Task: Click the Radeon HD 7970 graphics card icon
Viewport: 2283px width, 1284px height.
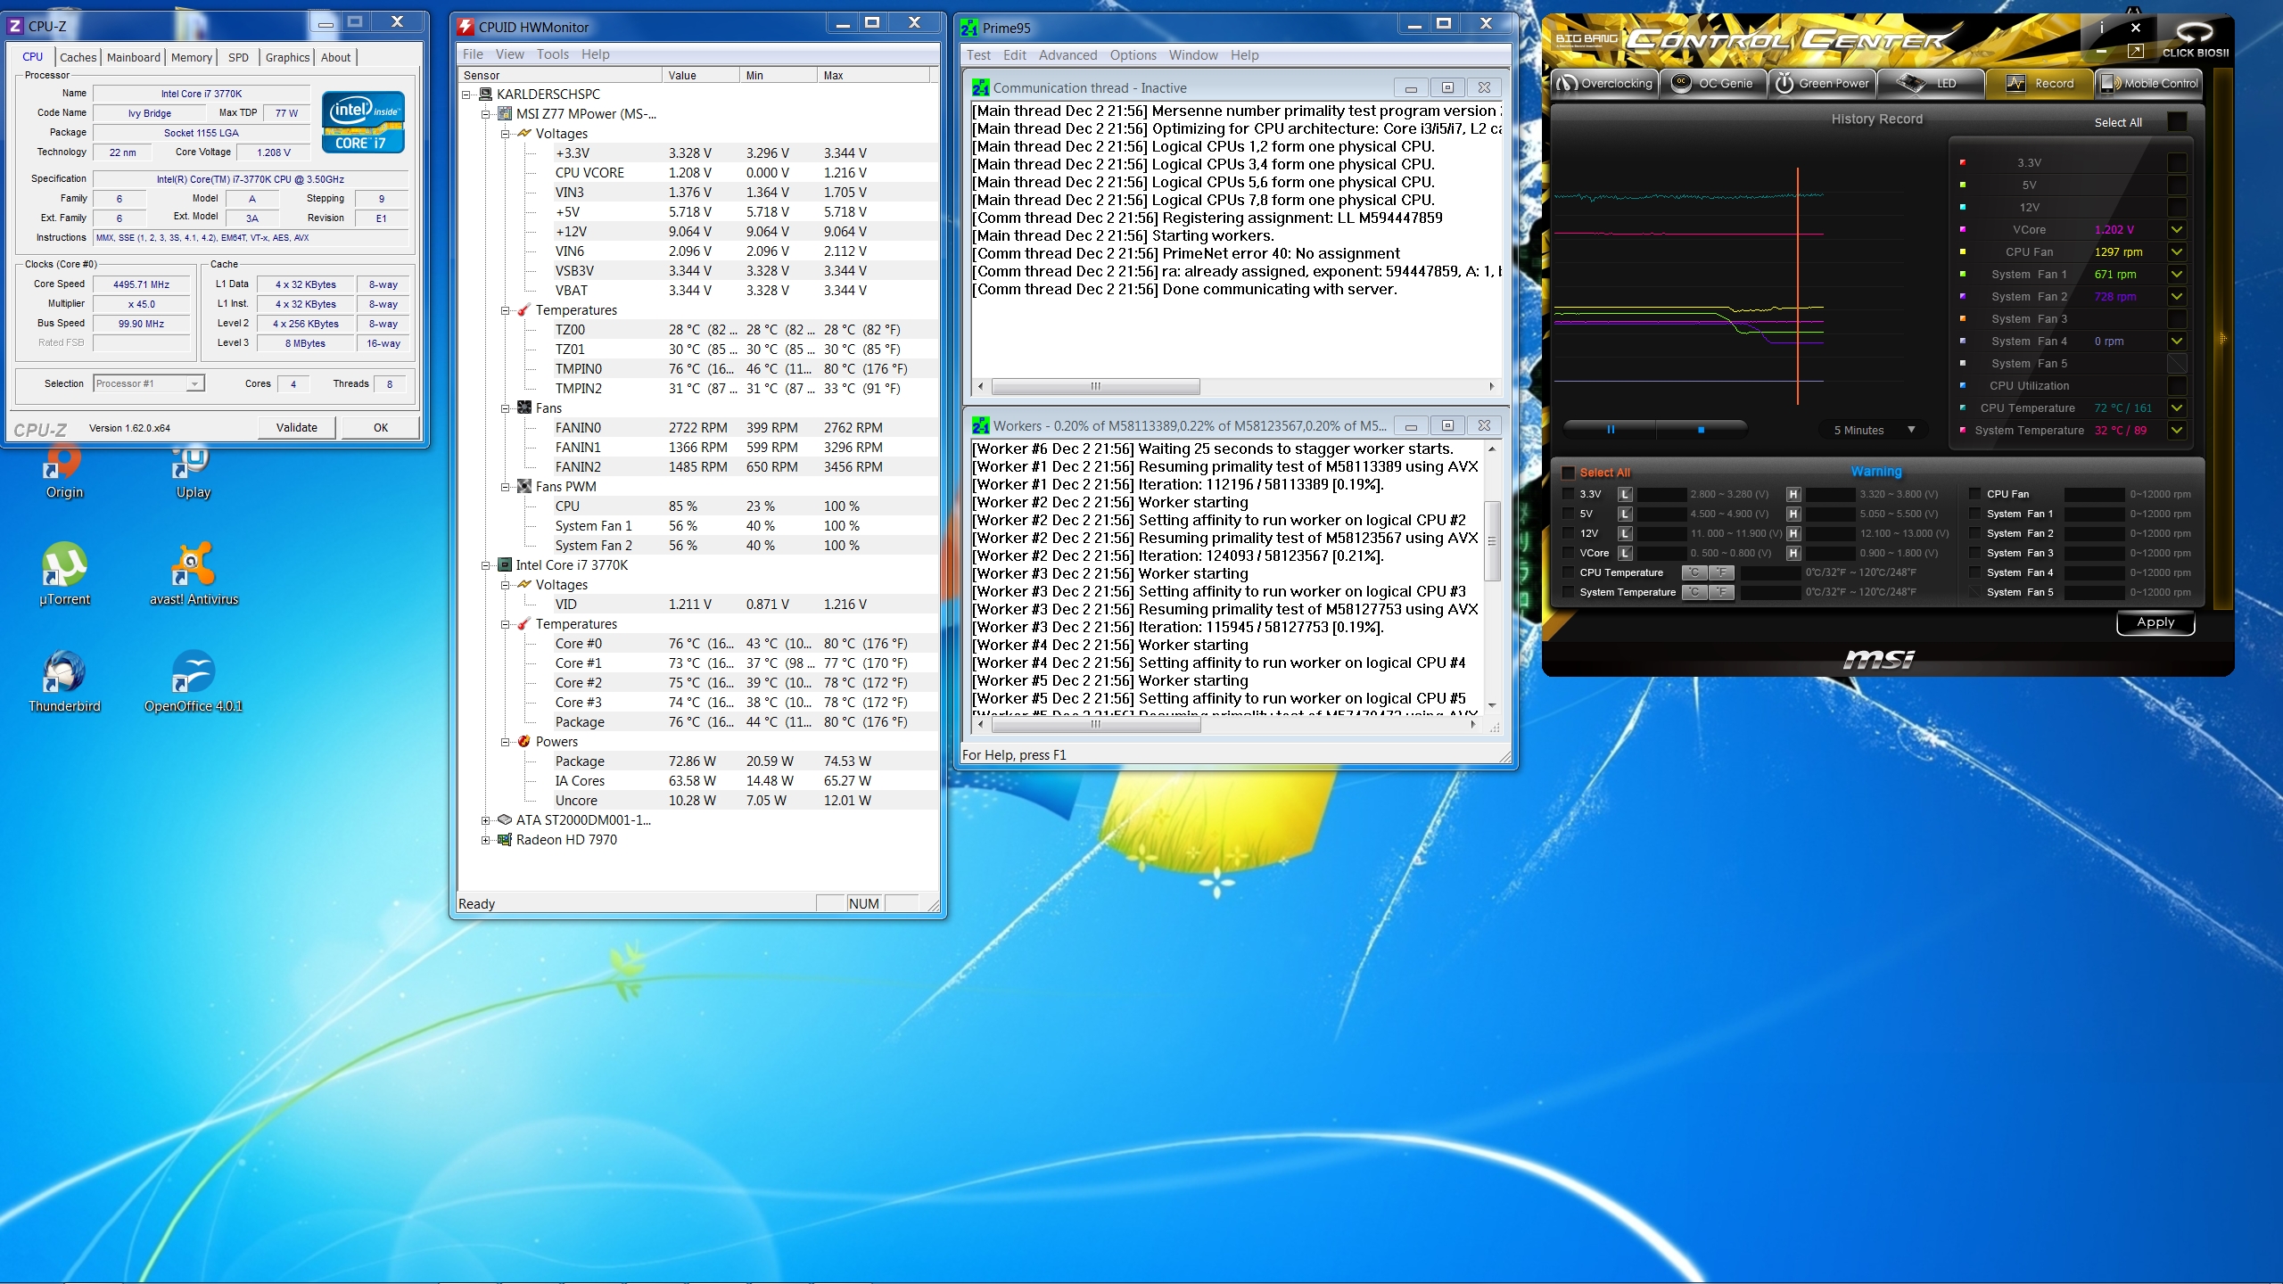Action: (505, 840)
